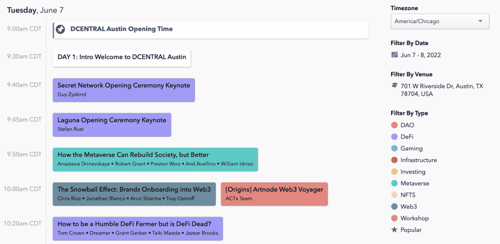Open Artnode Web3 Voyager workshop event
Image resolution: width=500 pixels, height=244 pixels.
tap(274, 194)
